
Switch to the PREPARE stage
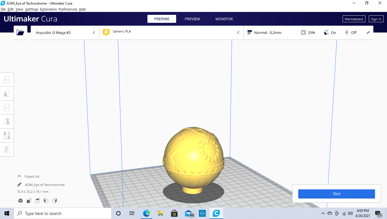[x=162, y=19]
